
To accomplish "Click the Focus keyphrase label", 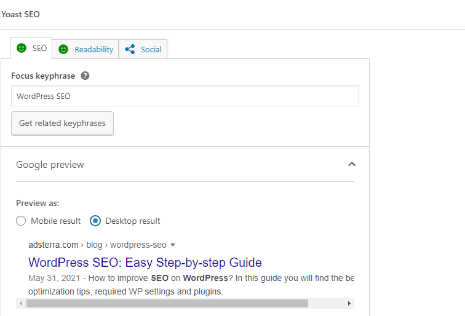I will 43,76.
